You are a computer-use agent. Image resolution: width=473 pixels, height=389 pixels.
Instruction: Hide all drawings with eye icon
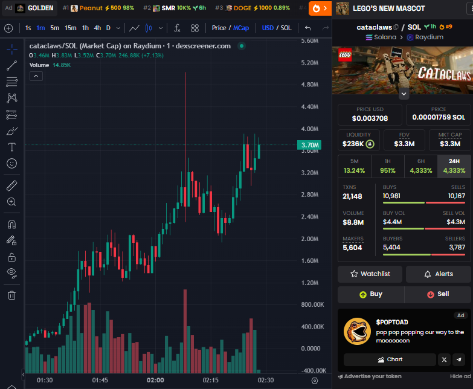point(11,273)
